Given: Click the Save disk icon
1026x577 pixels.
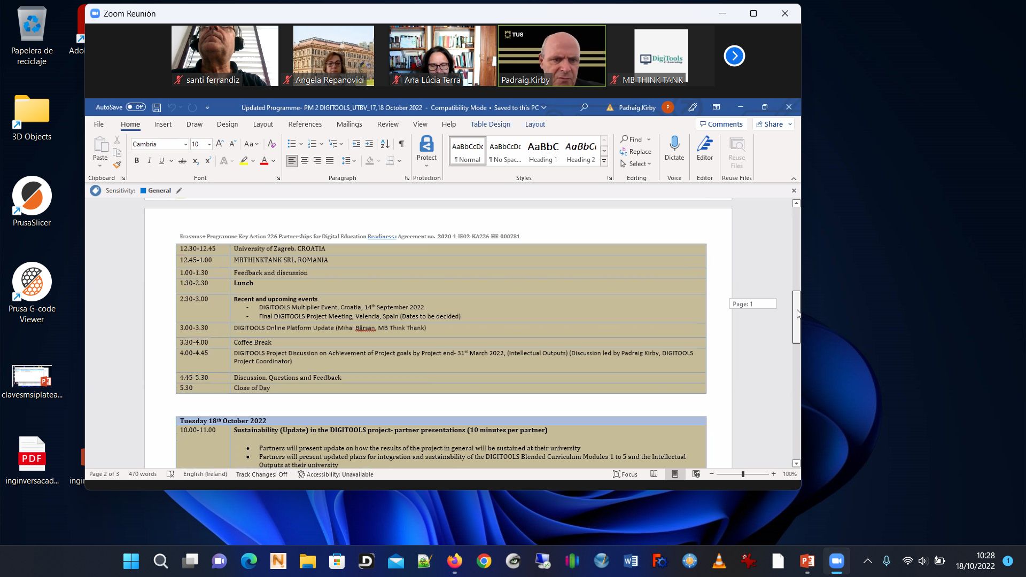Looking at the screenshot, I should point(157,107).
